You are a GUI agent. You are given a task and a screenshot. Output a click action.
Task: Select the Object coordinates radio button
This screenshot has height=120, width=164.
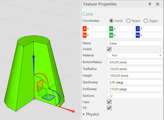pyautogui.click(x=145, y=21)
